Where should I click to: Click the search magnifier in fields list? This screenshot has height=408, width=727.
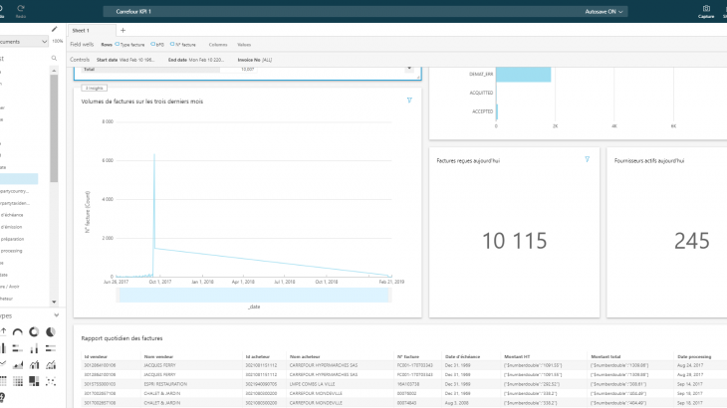52,59
